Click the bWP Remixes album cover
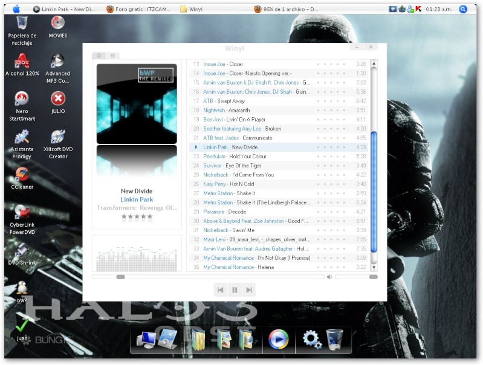The width and height of the screenshot is (483, 365). click(x=137, y=104)
